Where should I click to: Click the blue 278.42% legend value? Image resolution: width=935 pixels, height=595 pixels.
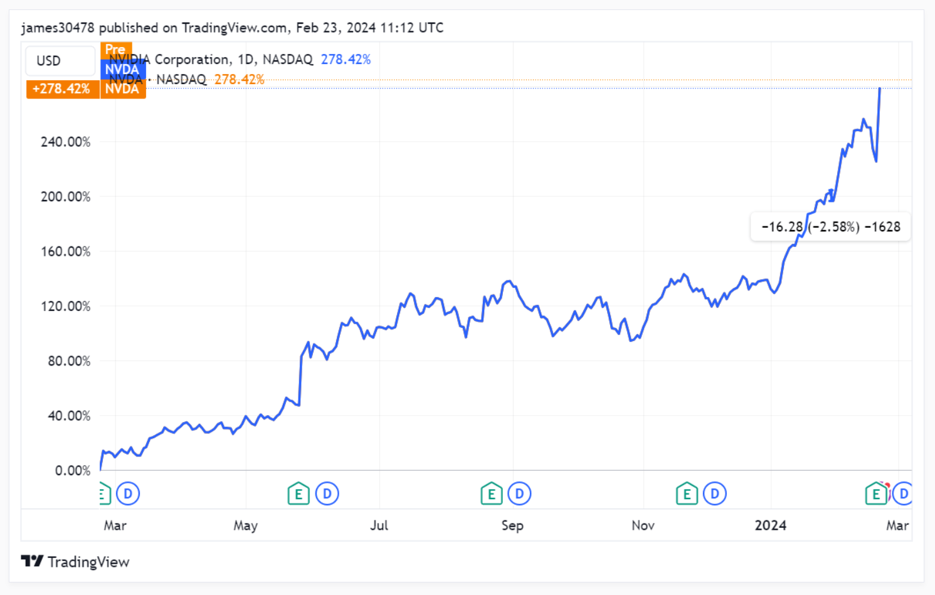pos(346,60)
